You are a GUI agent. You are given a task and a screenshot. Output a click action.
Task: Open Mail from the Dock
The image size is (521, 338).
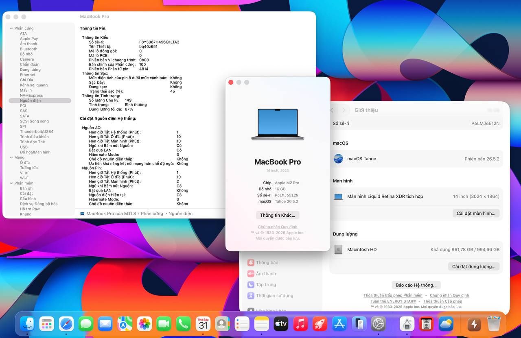[105, 324]
